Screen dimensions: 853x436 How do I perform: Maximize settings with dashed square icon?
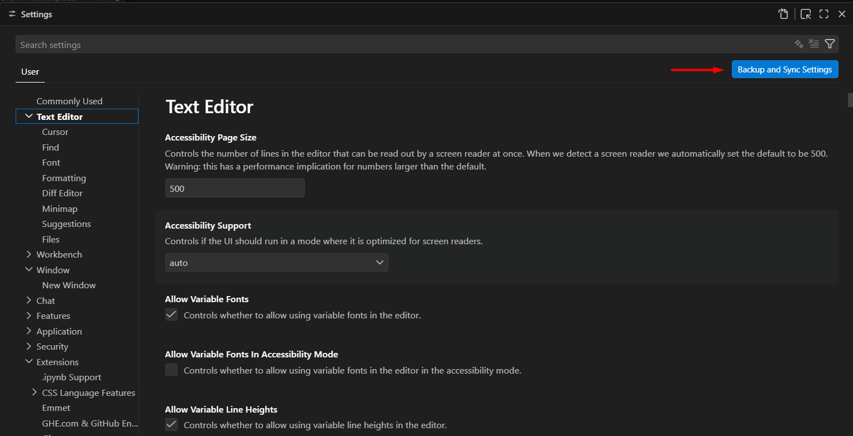[824, 14]
